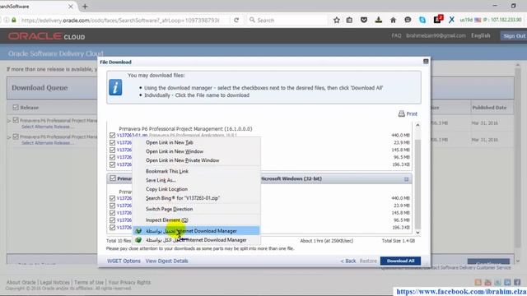527x296 pixels.
Task: Choose download all links with Internet Download Manager
Action: click(x=196, y=240)
